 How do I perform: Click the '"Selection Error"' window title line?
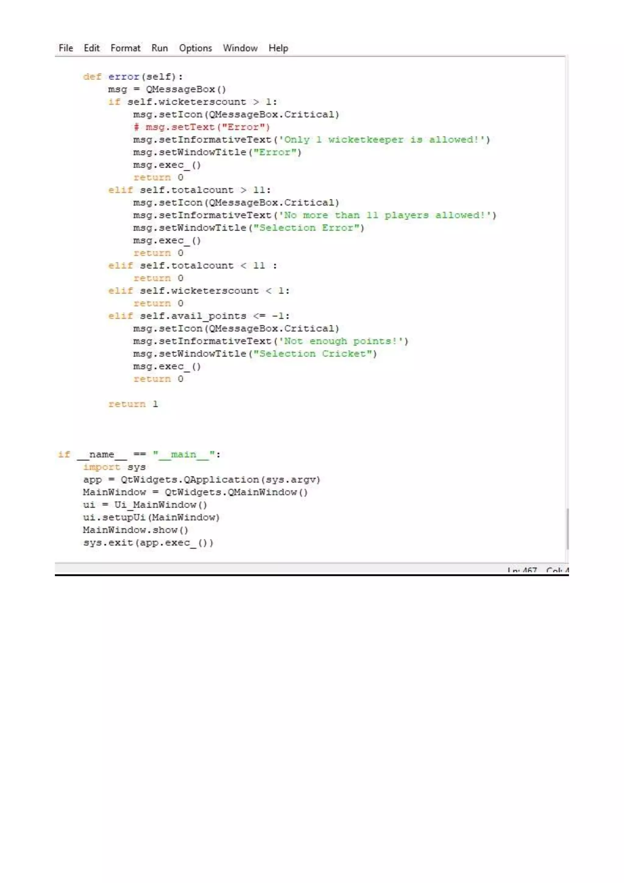(249, 228)
